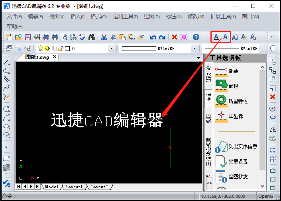Toggle the layer padlock lock icon
The width and height of the screenshot is (281, 201).
61,48
